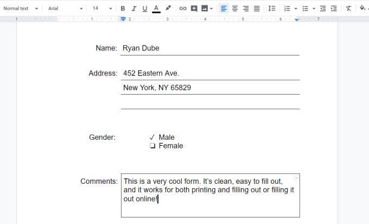Align text right
Screen dimensions: 369x224
click(x=246, y=9)
